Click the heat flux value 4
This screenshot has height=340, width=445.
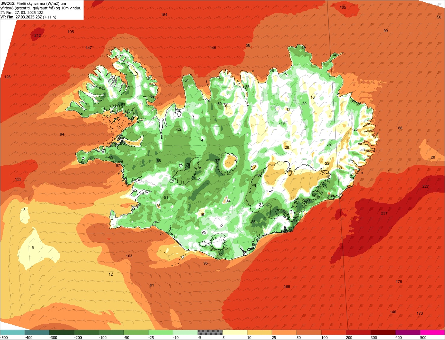click(x=202, y=140)
